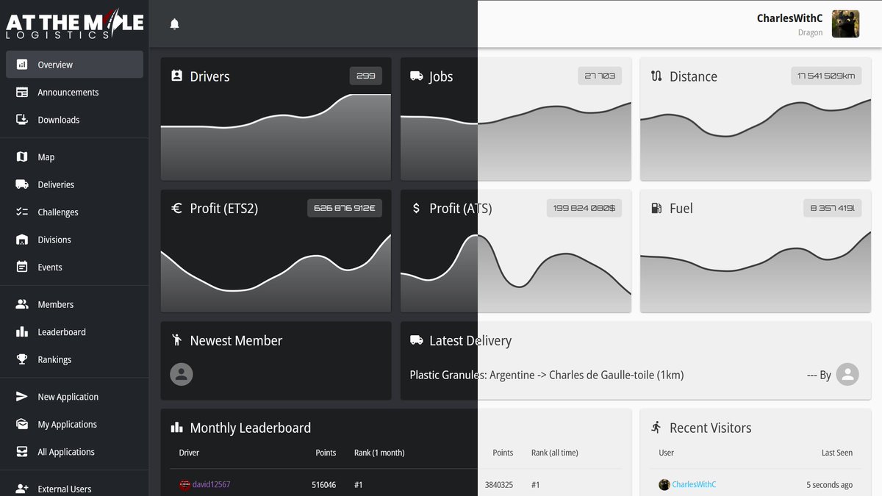Viewport: 882px width, 496px height.
Task: Open Deliveries in sidebar
Action: click(x=74, y=184)
